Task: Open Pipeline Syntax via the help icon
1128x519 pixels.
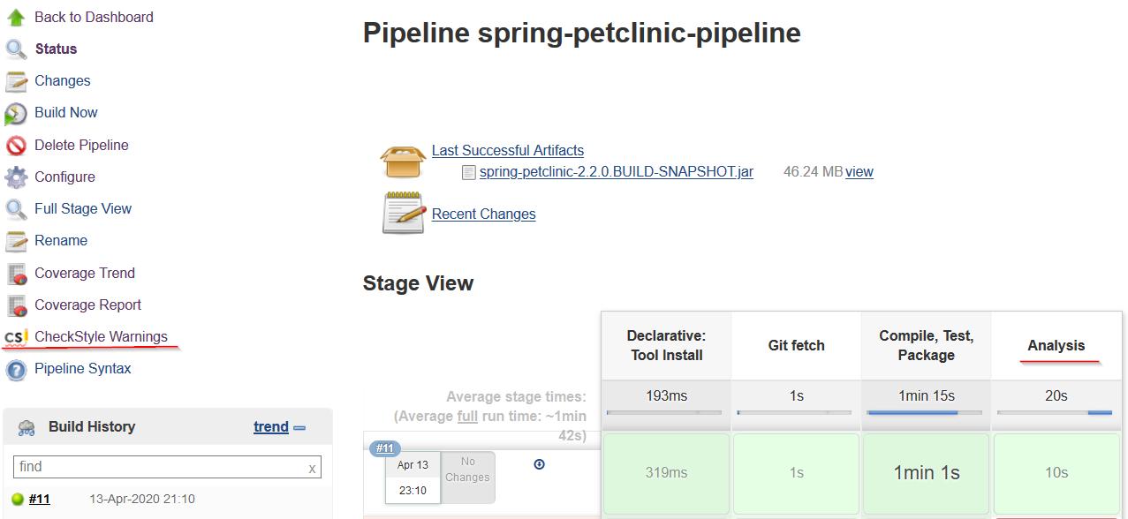Action: [x=18, y=368]
